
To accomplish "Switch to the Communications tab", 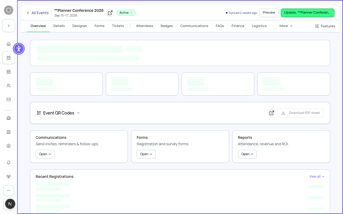I will (194, 26).
